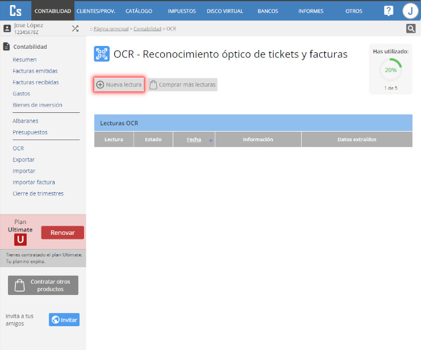Open Facturas recibidas in sidebar
Image resolution: width=421 pixels, height=350 pixels.
tap(35, 82)
